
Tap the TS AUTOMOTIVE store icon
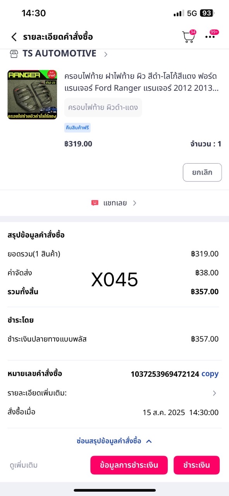[14, 54]
